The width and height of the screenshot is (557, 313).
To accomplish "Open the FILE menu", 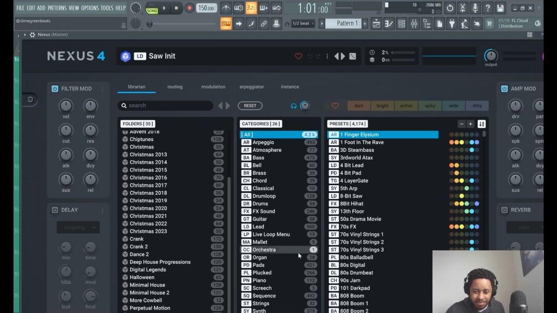I will coord(20,8).
